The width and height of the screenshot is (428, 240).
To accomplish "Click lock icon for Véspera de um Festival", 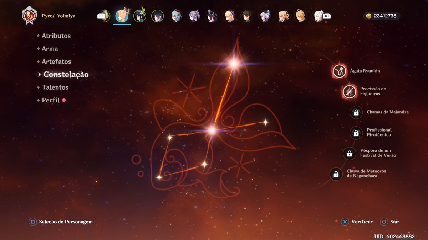I will point(350,154).
